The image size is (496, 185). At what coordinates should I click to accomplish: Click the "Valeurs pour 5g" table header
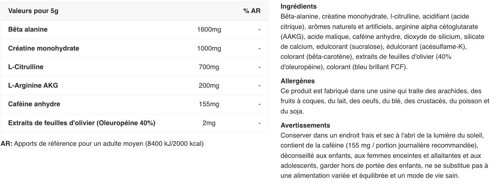point(33,11)
